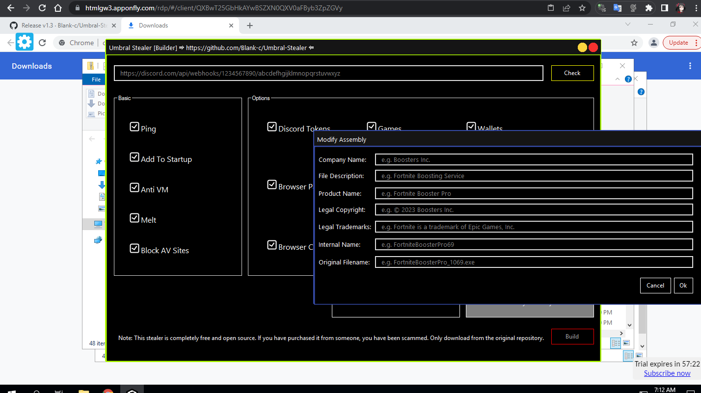
Task: Click the bookmark star in the address bar
Action: tap(583, 8)
